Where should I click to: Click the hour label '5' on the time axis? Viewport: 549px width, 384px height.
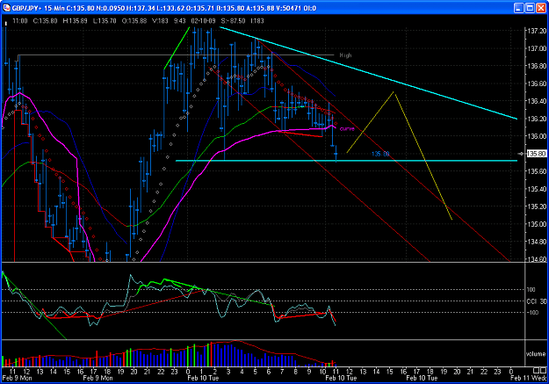(x=255, y=372)
